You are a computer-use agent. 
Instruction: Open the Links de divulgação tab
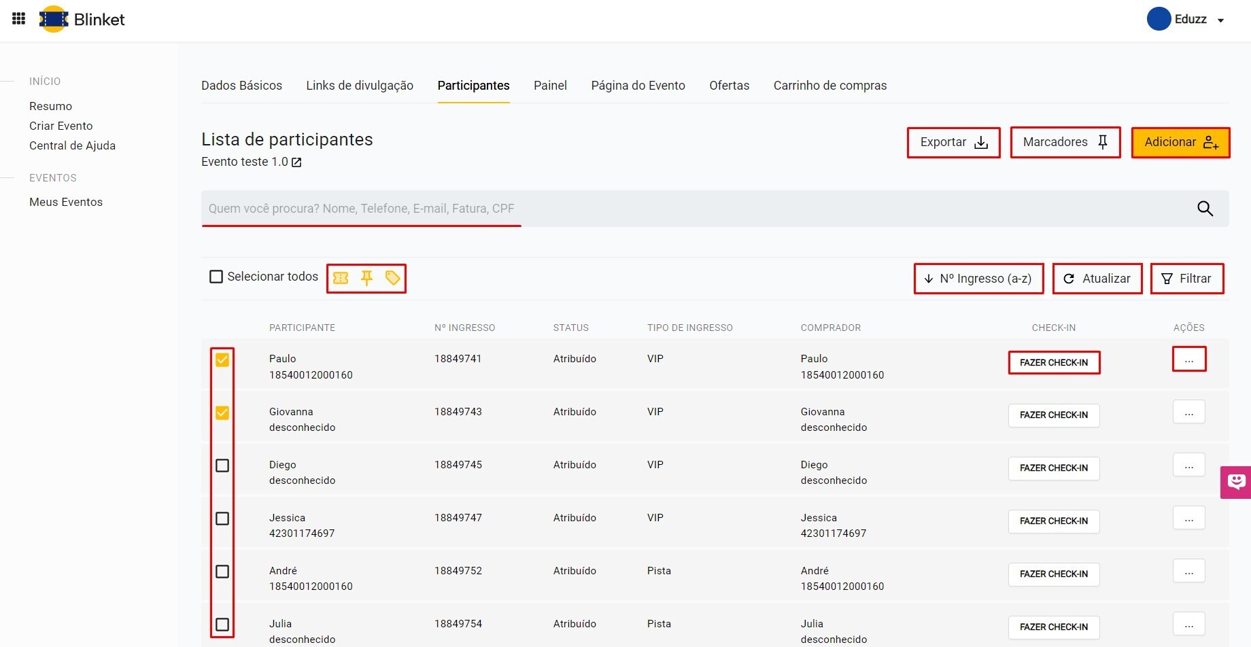[360, 86]
